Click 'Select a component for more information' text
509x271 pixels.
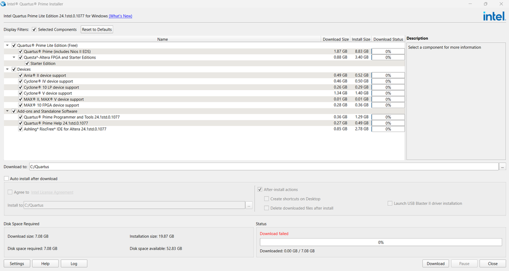tap(444, 47)
